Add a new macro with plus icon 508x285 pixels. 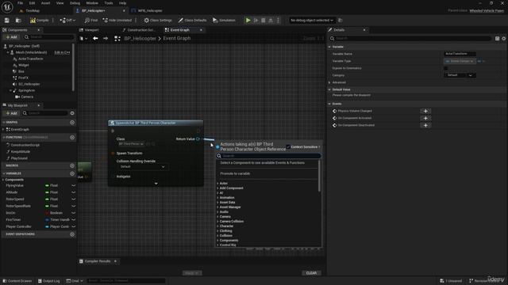tap(72, 165)
